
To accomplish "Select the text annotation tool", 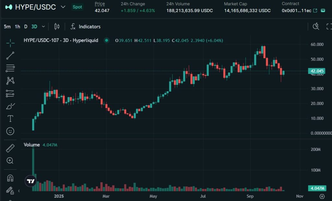I will tap(10, 119).
